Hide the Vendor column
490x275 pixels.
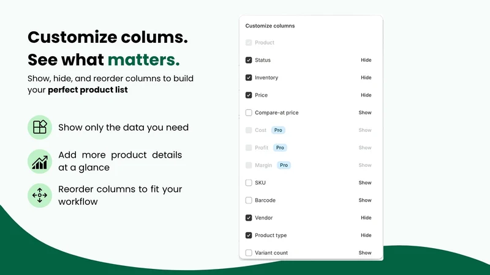click(366, 218)
